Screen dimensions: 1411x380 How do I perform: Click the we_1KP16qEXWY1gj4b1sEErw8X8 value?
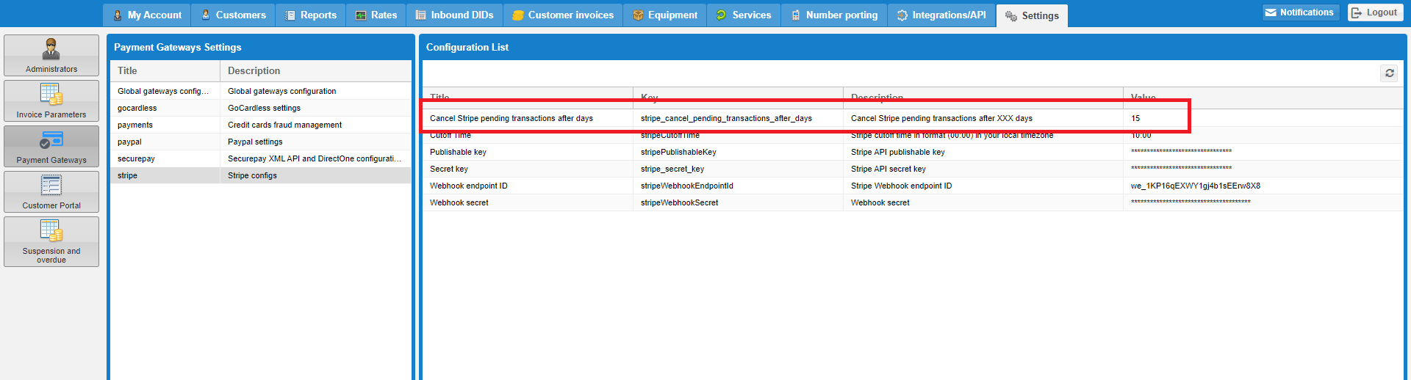[x=1196, y=186]
